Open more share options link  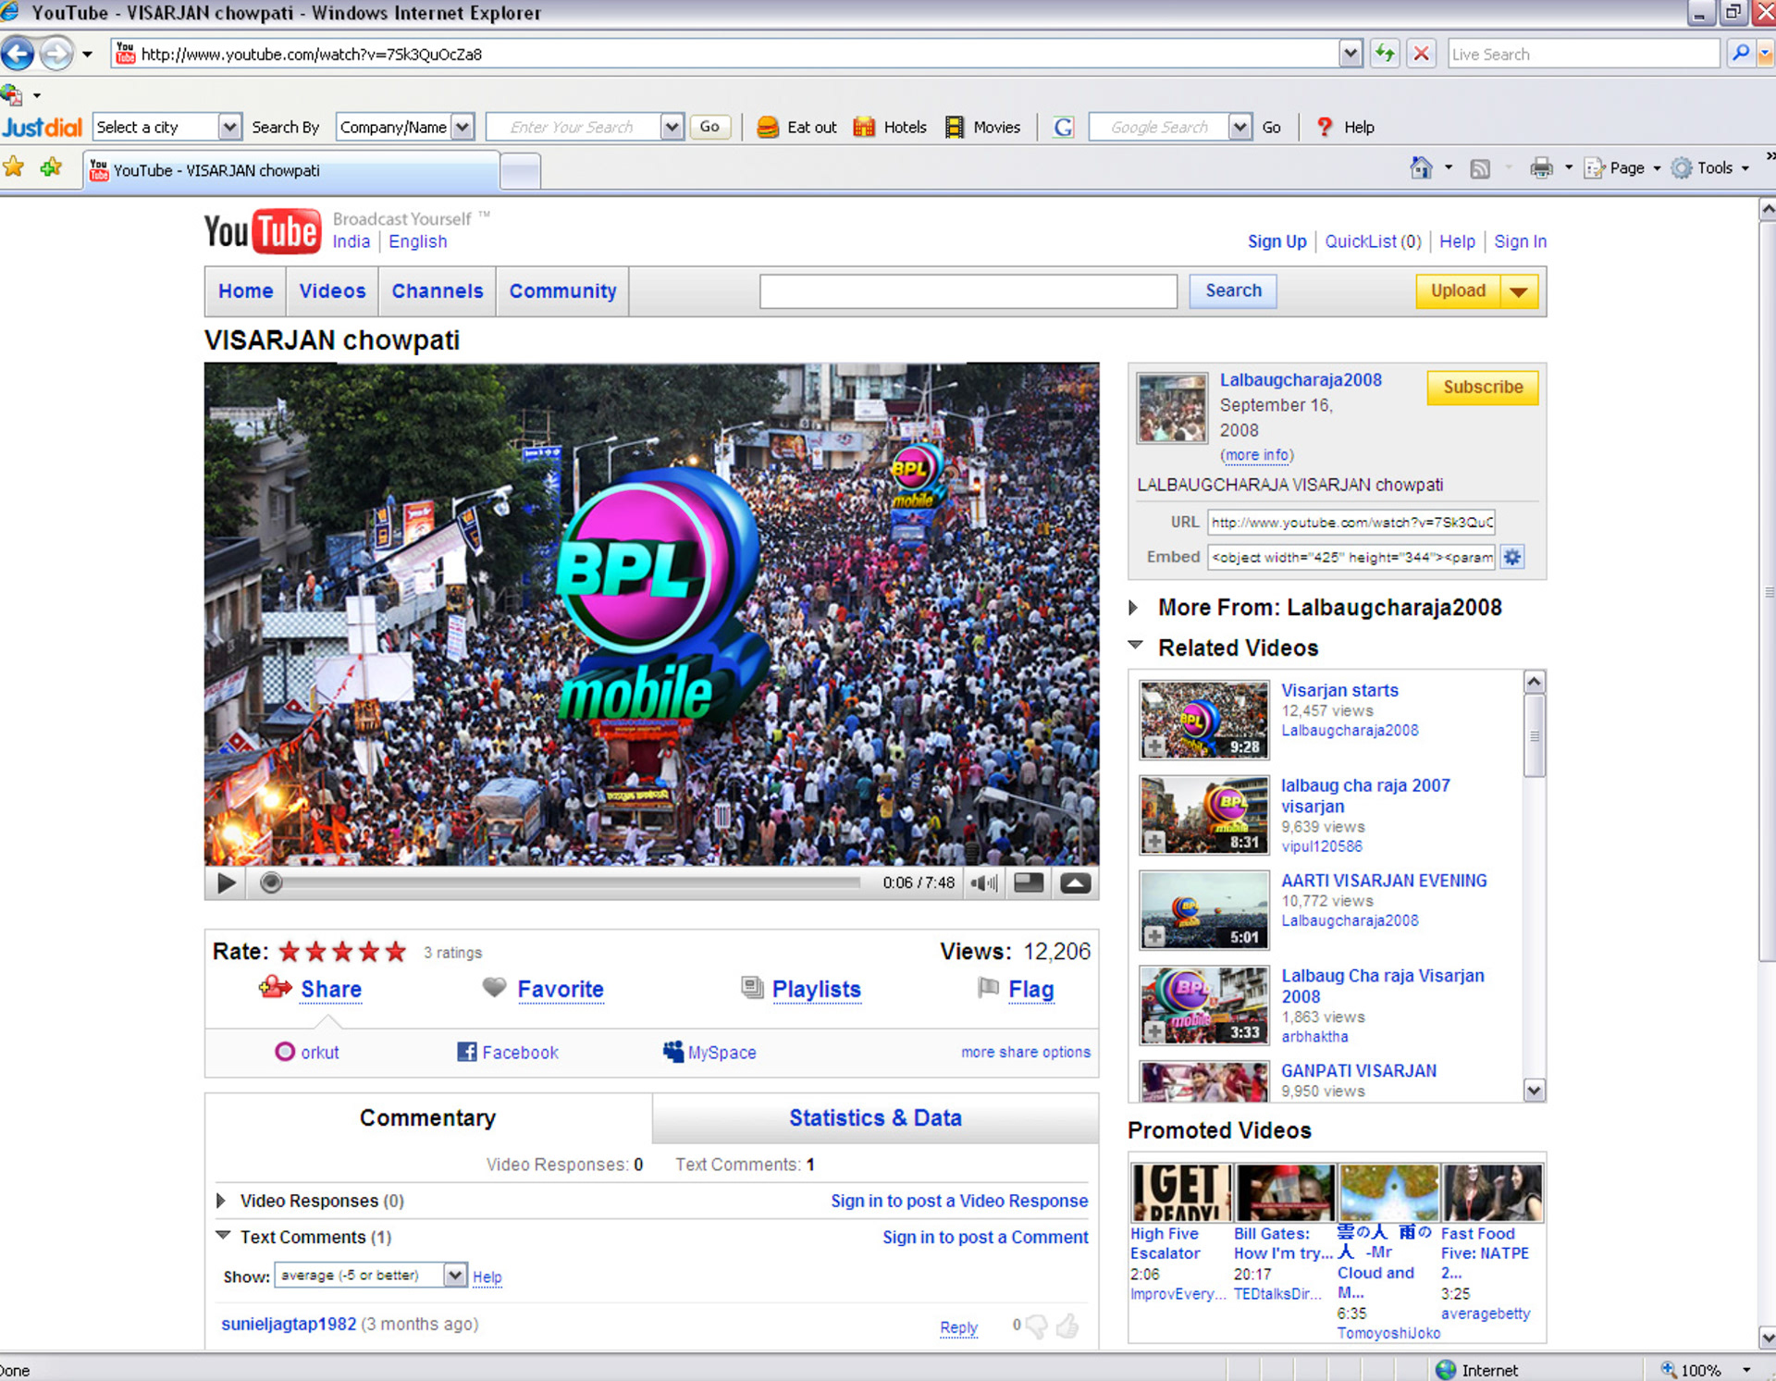(x=1025, y=1052)
